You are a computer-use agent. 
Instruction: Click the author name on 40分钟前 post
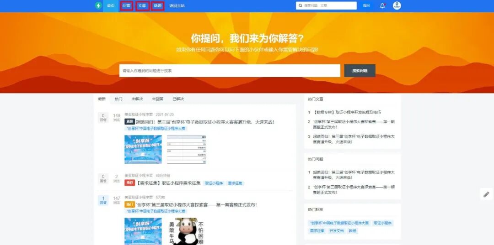139,176
